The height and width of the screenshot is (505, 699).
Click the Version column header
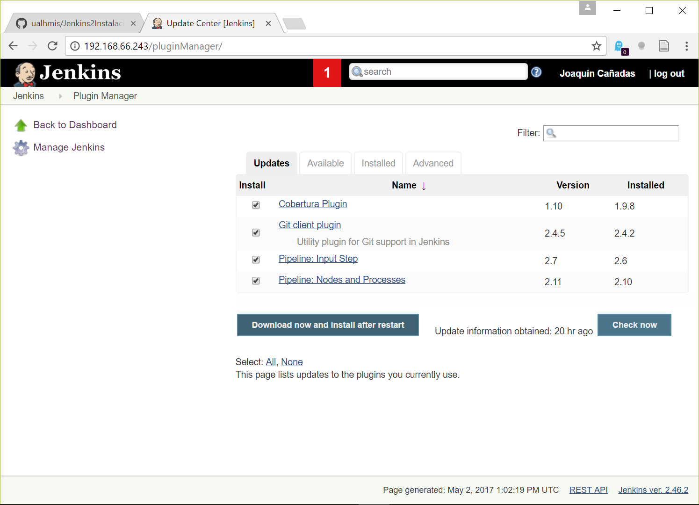pos(573,185)
